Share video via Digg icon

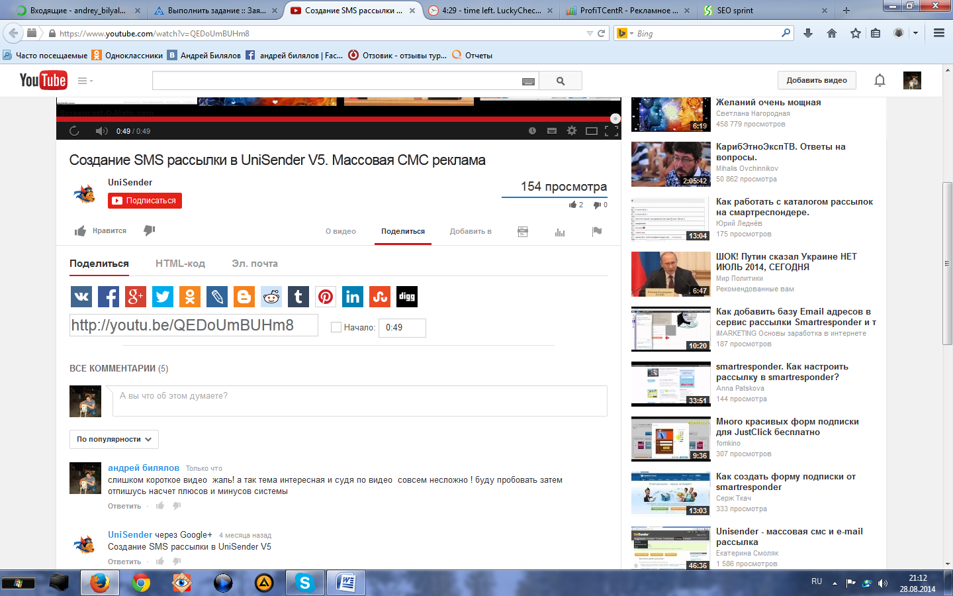pos(407,297)
